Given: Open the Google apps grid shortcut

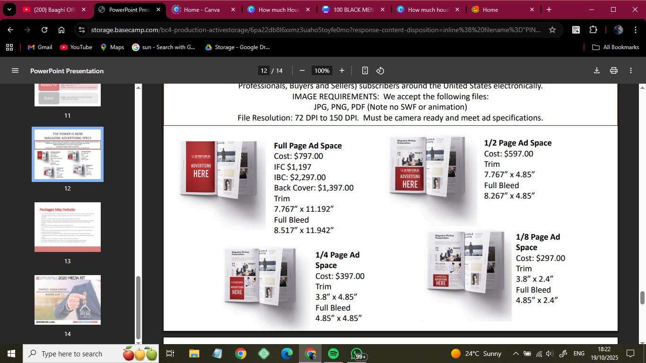Looking at the screenshot, I should click(9, 47).
